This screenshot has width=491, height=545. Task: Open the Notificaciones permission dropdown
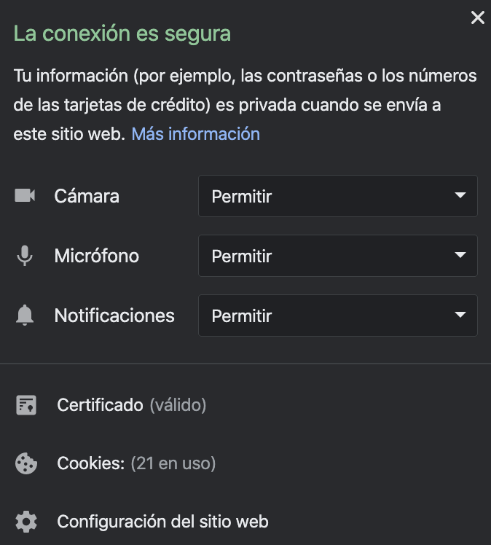tap(337, 315)
